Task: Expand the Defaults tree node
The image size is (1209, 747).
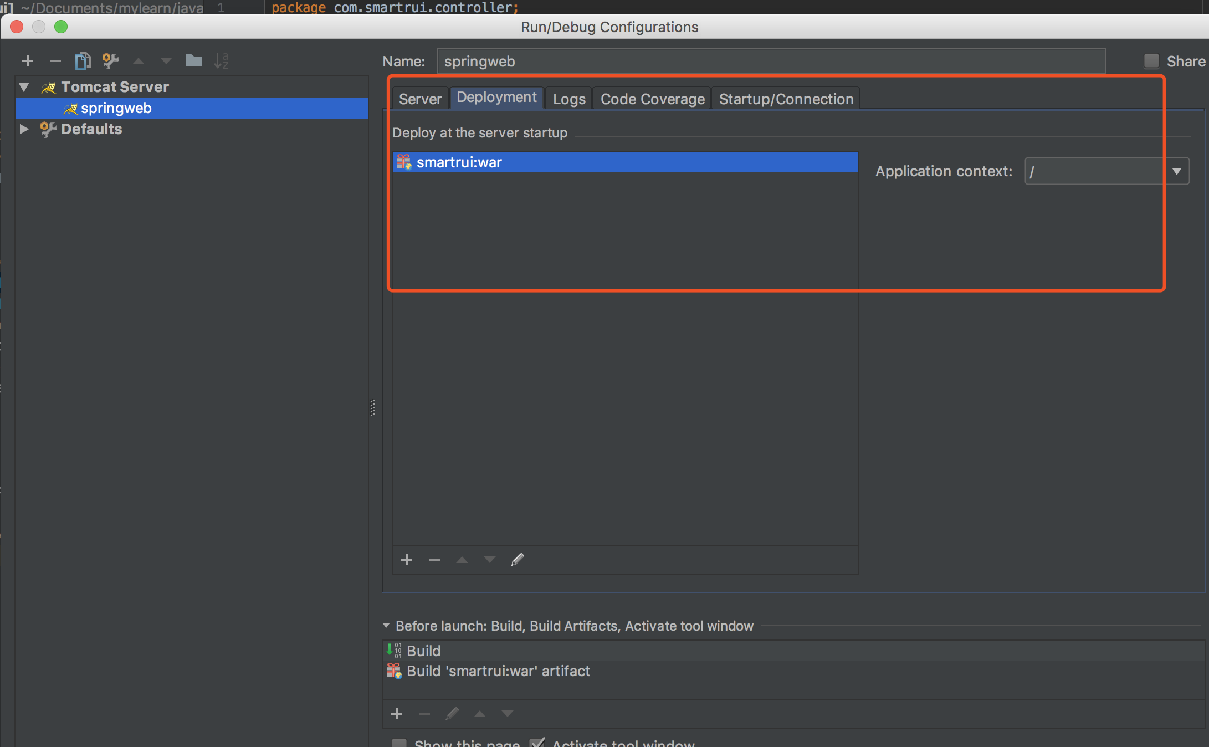Action: point(24,129)
